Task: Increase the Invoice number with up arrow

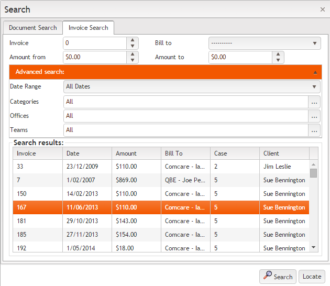Action: tap(133, 40)
